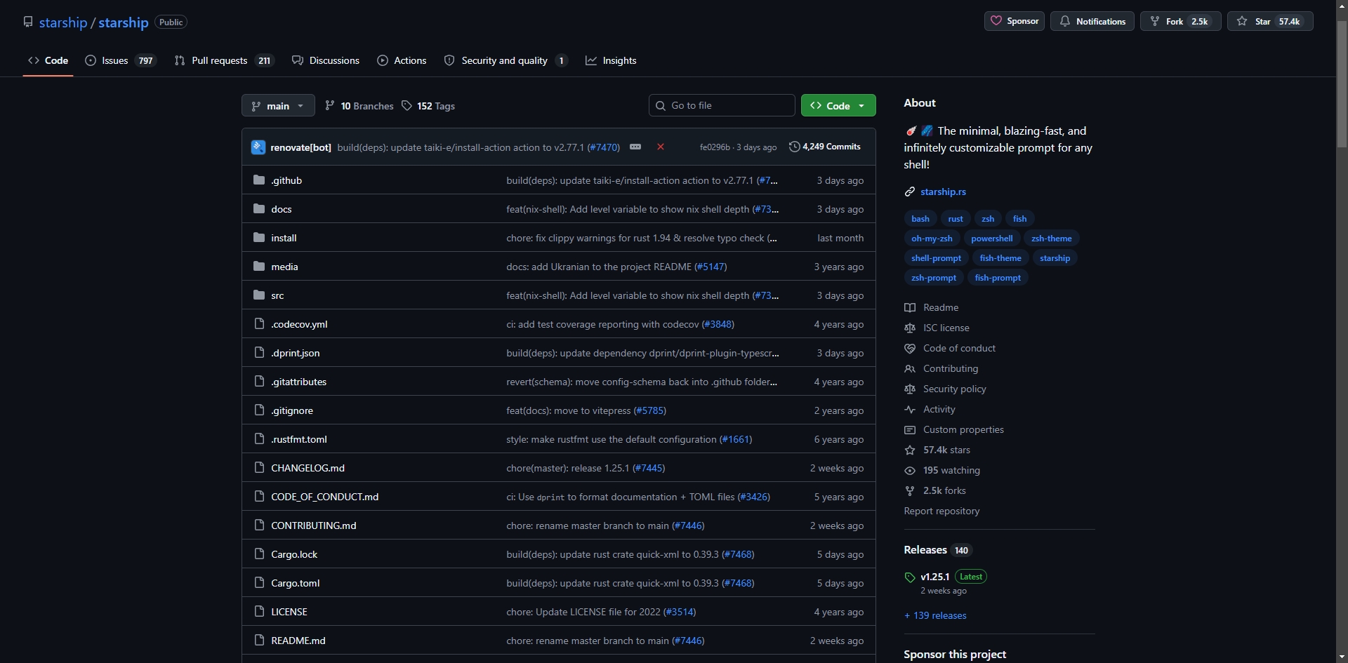Open the Pull requests tab

(x=224, y=60)
